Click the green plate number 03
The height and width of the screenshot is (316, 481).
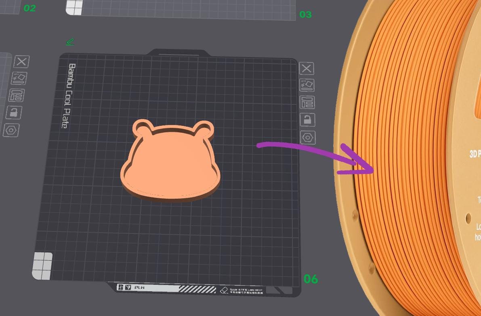coord(305,15)
